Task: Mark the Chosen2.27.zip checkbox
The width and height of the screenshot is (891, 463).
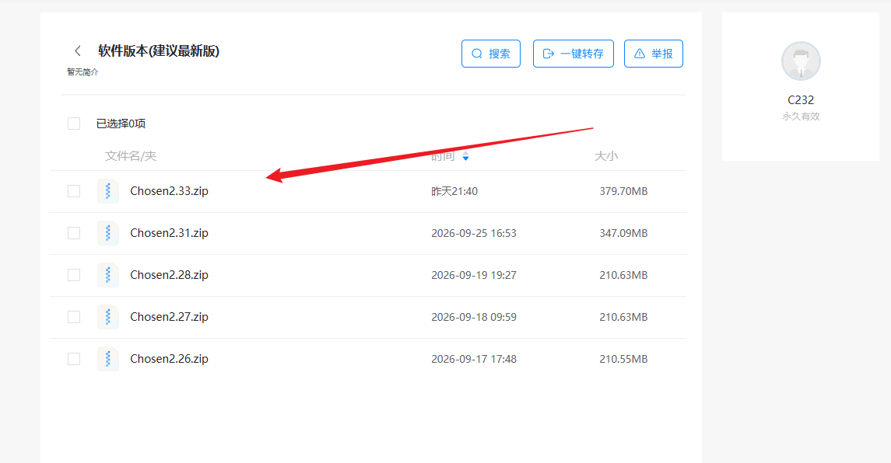Action: [74, 317]
